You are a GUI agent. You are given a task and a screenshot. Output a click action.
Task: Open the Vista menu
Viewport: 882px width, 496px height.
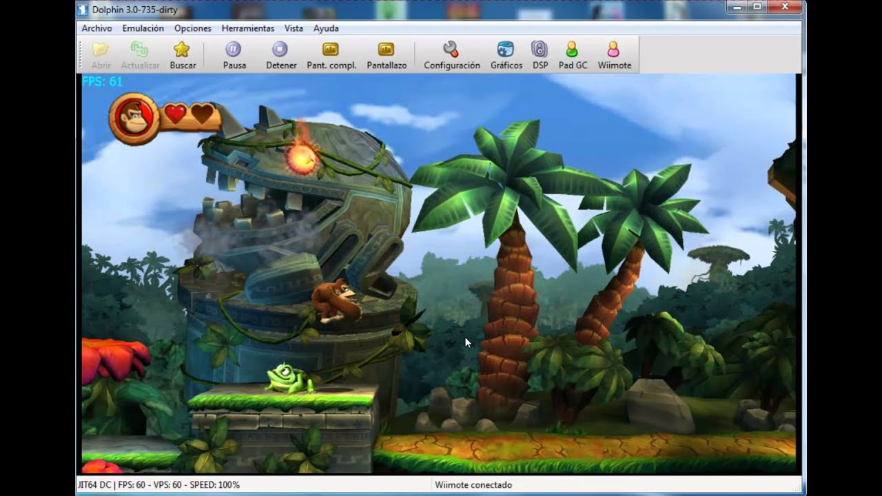(x=294, y=28)
